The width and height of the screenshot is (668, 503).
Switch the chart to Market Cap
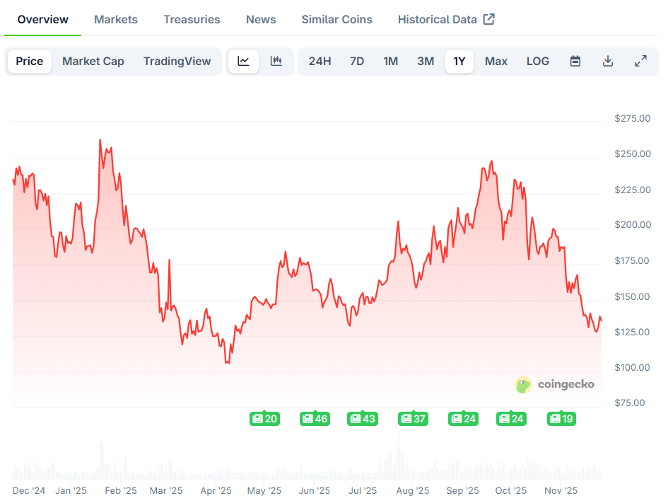tap(93, 62)
